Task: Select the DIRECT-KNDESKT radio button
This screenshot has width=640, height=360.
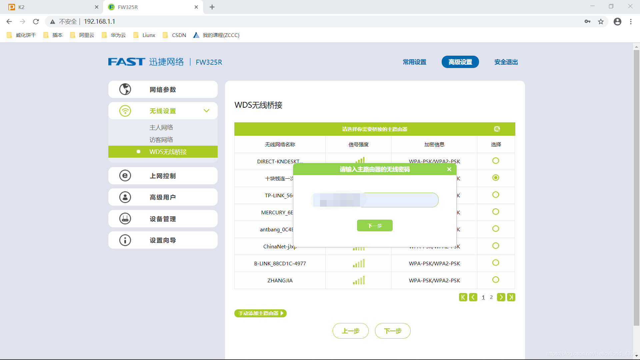Action: coord(496,160)
